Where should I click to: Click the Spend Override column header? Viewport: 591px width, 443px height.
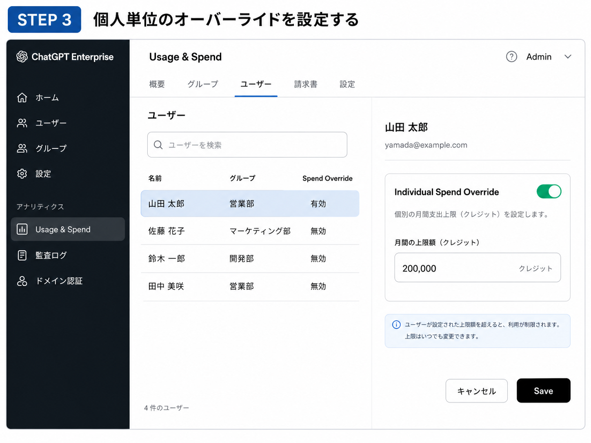pyautogui.click(x=327, y=178)
